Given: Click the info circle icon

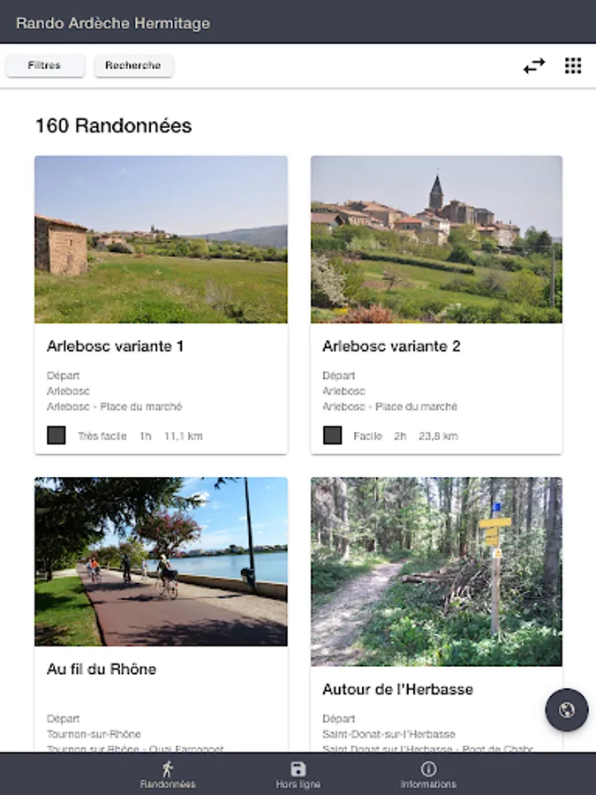Looking at the screenshot, I should coord(428,768).
